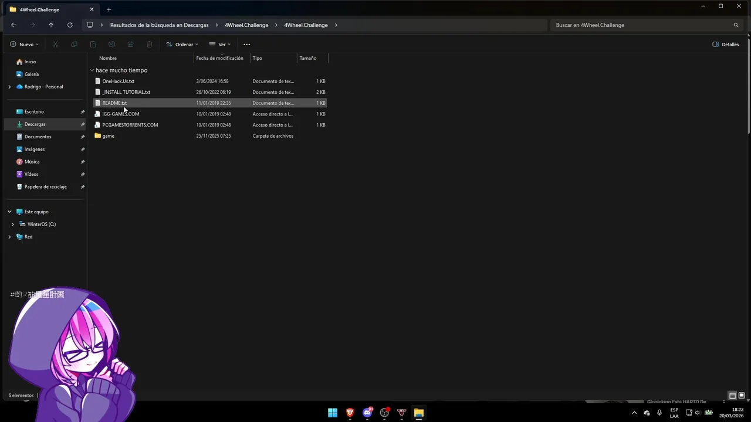The width and height of the screenshot is (751, 422).
Task: Click the Rename icon in toolbar
Action: pyautogui.click(x=111, y=45)
